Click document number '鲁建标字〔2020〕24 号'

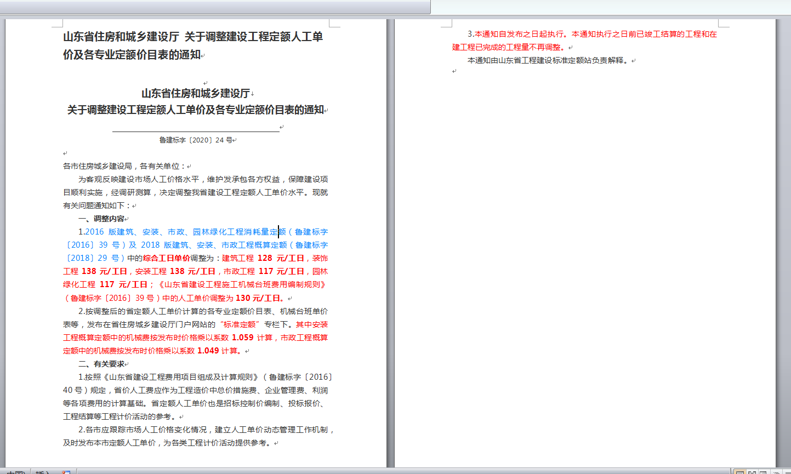click(196, 140)
